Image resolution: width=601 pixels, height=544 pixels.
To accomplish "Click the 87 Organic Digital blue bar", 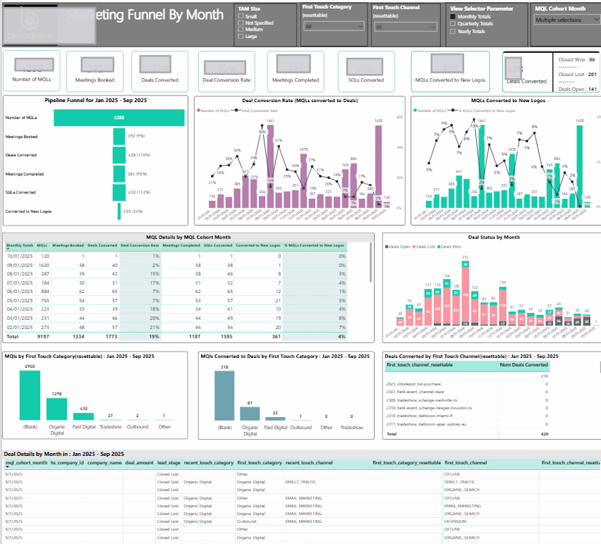I will pyautogui.click(x=250, y=414).
